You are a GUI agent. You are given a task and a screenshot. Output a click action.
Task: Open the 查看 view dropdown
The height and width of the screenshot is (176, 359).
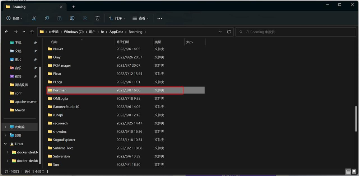(x=140, y=18)
